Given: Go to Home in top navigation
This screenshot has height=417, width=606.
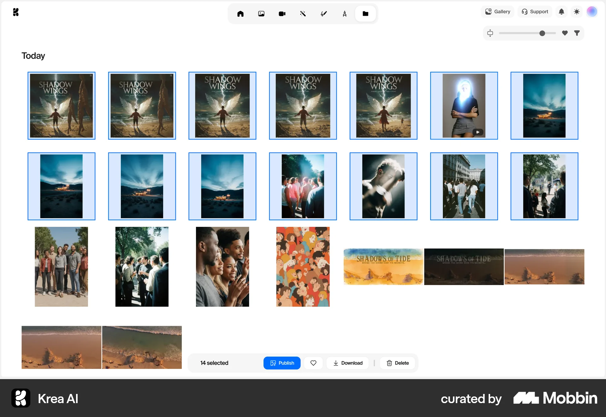Looking at the screenshot, I should tap(241, 14).
